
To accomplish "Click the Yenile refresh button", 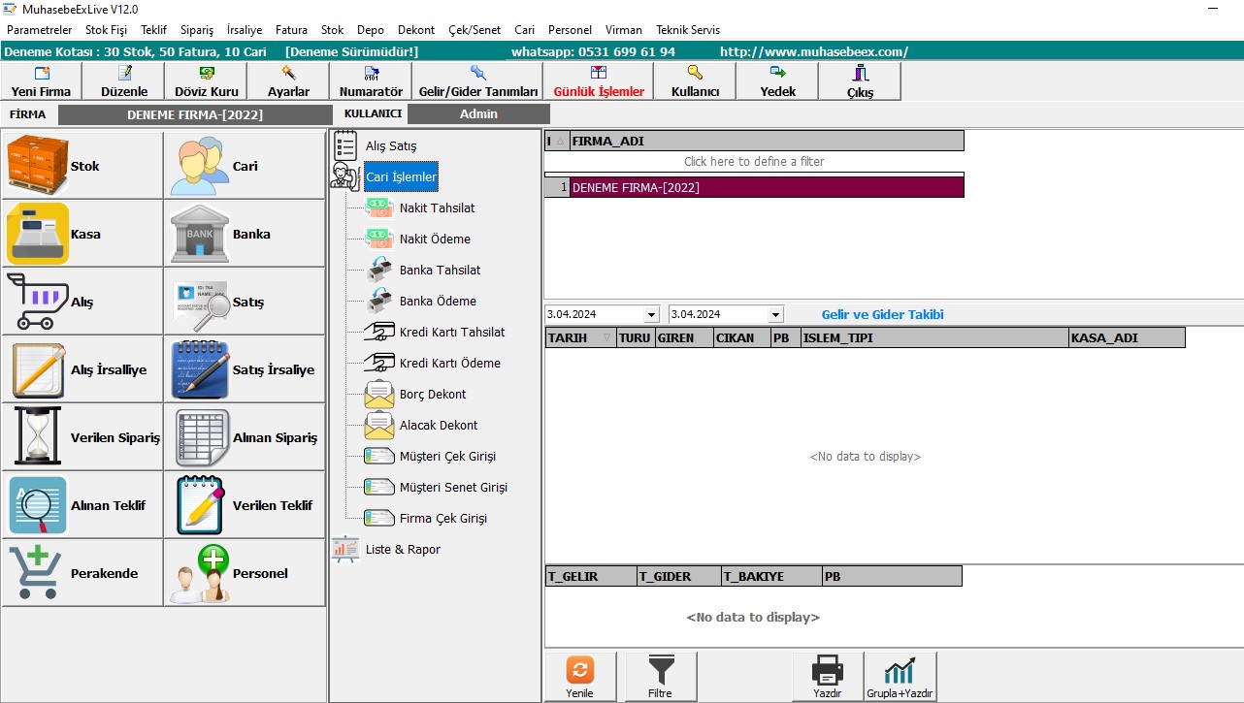I will pyautogui.click(x=579, y=676).
